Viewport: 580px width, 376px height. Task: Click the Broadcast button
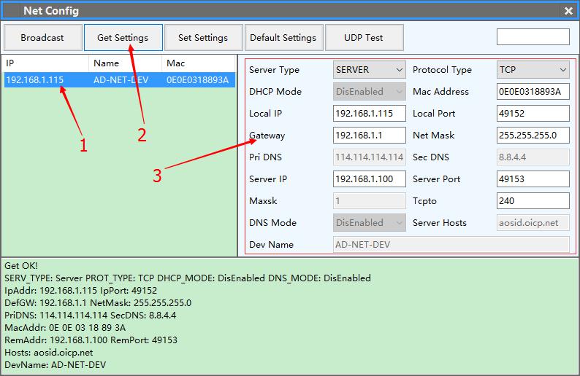pyautogui.click(x=42, y=38)
